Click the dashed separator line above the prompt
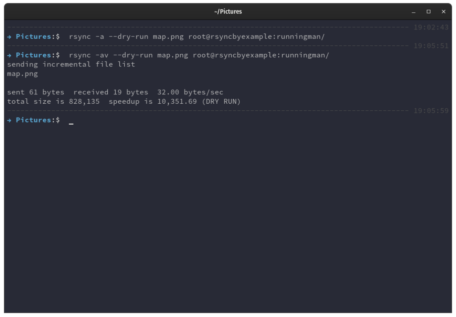 point(200,110)
